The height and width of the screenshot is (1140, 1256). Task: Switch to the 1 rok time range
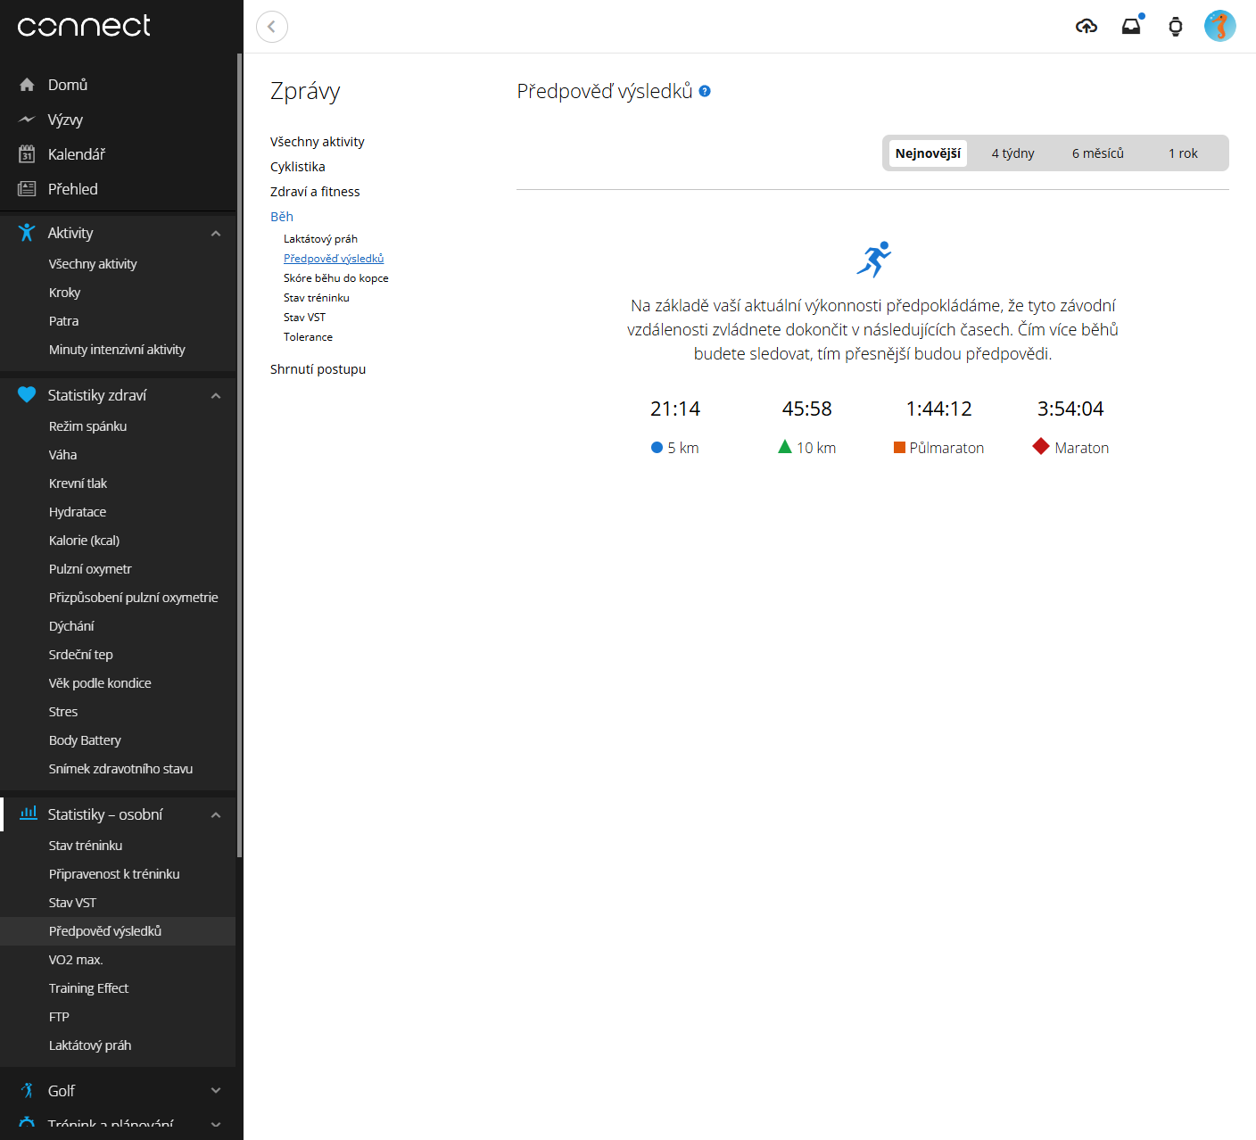pyautogui.click(x=1183, y=153)
